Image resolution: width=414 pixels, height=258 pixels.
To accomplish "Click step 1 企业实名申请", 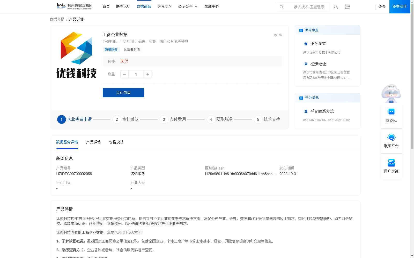I will click(75, 119).
